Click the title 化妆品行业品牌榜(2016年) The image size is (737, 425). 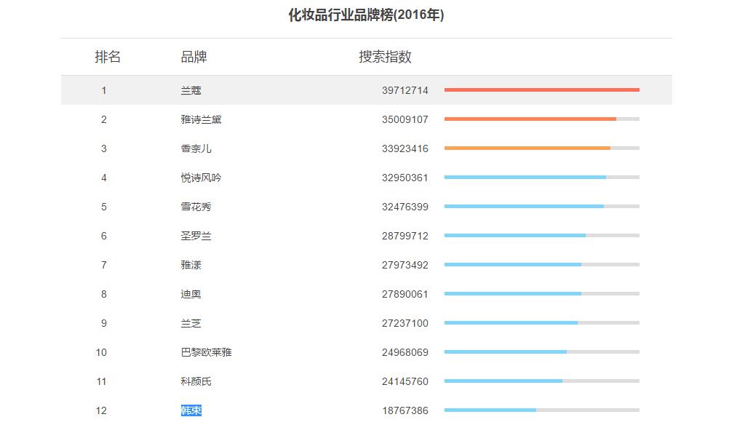pyautogui.click(x=366, y=15)
